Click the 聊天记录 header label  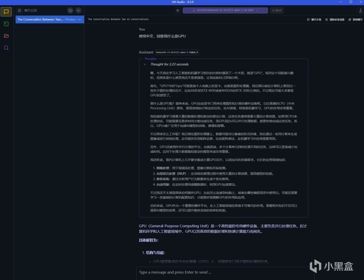point(31,11)
